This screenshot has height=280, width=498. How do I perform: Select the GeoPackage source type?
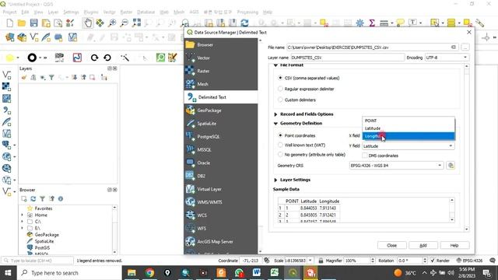(x=221, y=110)
